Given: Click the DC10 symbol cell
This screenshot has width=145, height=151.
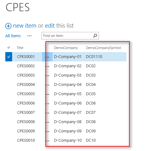Looking at the screenshot, I should (91, 140).
